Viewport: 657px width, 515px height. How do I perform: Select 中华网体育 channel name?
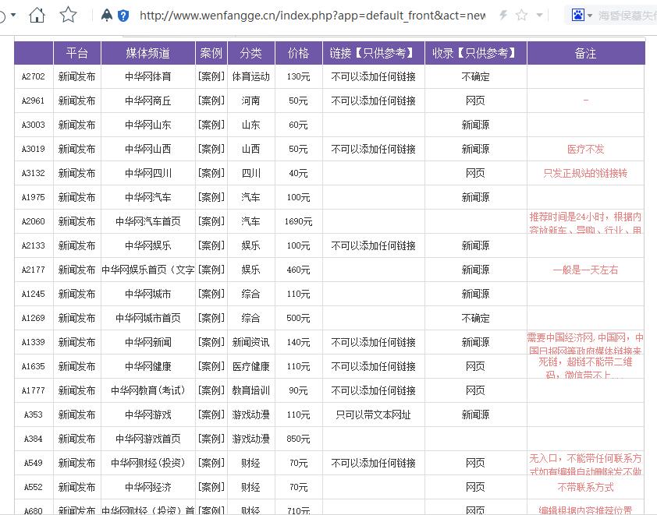pyautogui.click(x=148, y=76)
